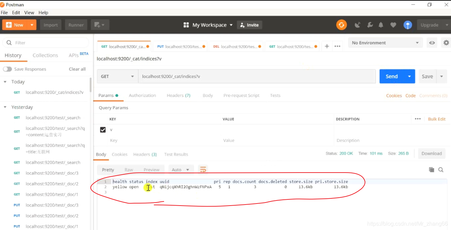This screenshot has height=230, width=451.
Task: Open the Cookies link
Action: click(x=394, y=96)
